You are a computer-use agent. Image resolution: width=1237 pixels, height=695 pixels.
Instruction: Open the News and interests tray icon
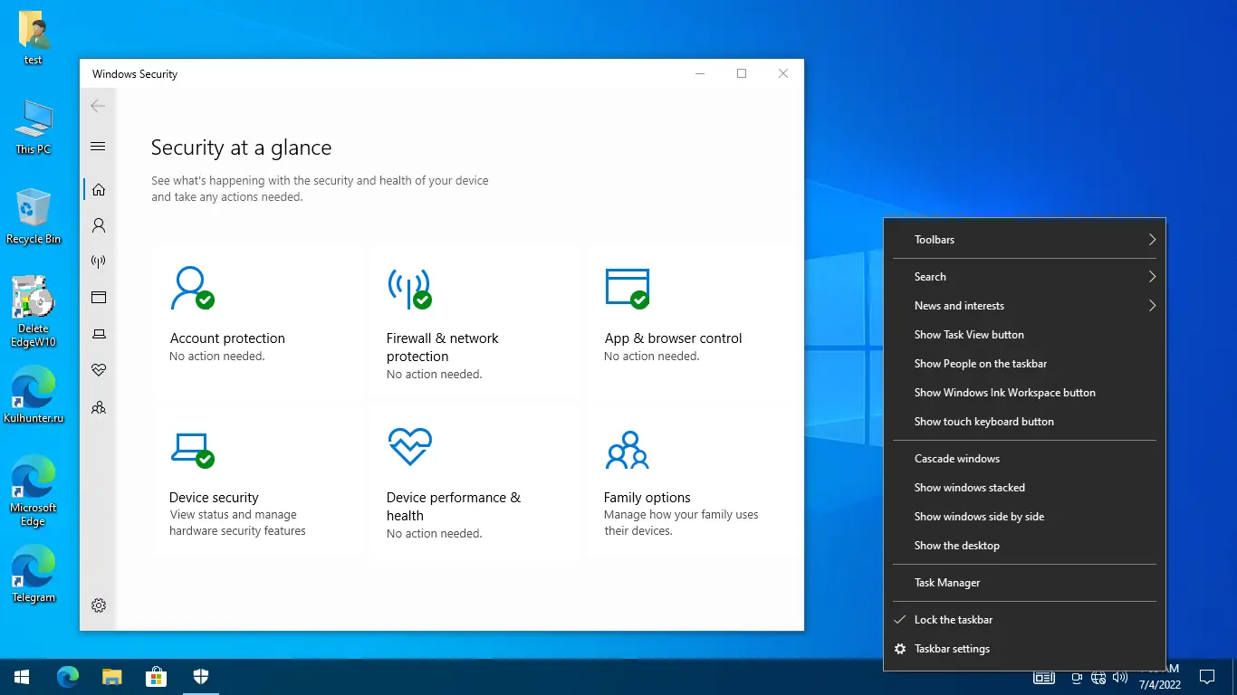tap(1044, 677)
